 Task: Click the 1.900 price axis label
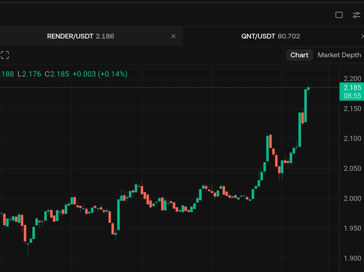pos(352,258)
